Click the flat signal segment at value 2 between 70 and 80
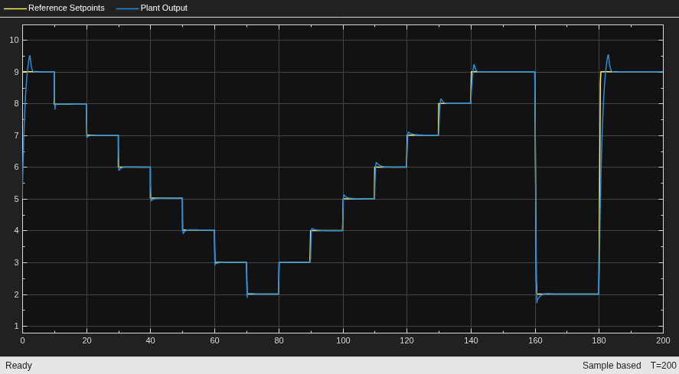 (263, 294)
